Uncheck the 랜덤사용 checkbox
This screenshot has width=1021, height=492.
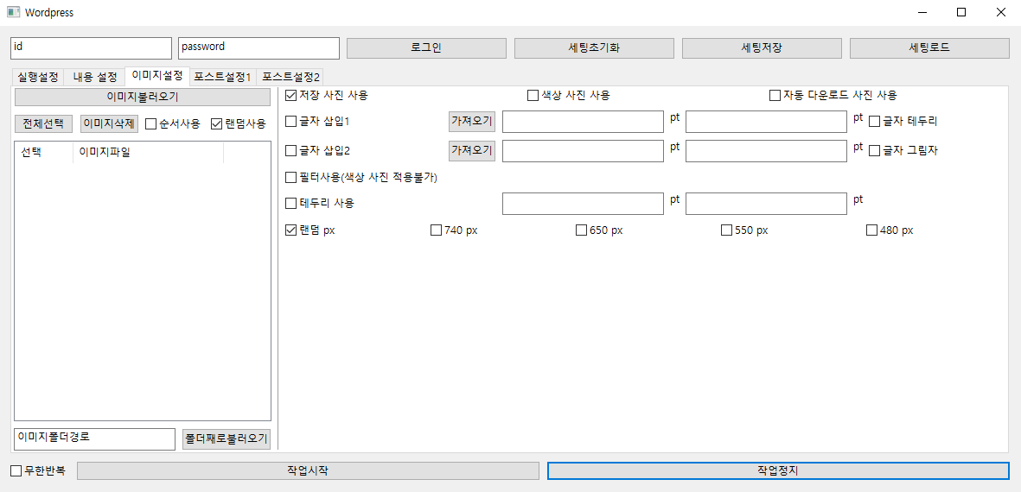point(217,123)
